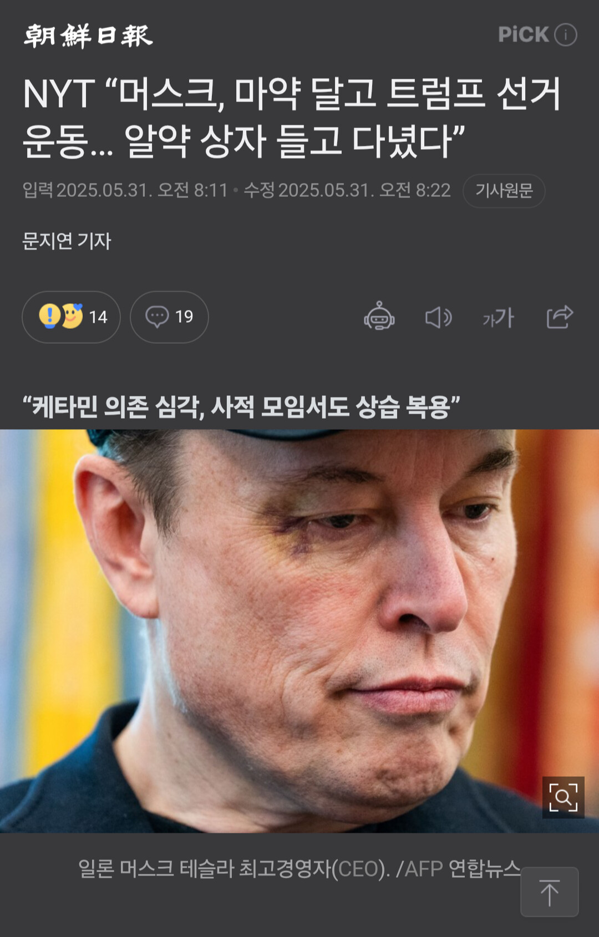Open the 가가 font size setting
The width and height of the screenshot is (599, 937).
pos(498,318)
